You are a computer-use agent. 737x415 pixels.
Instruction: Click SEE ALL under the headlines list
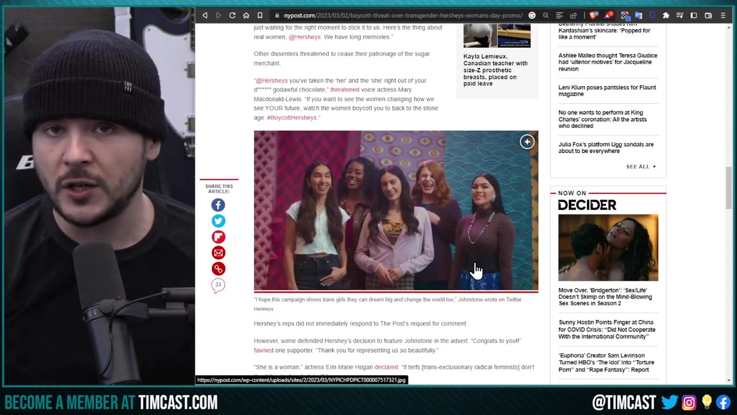[x=641, y=167]
